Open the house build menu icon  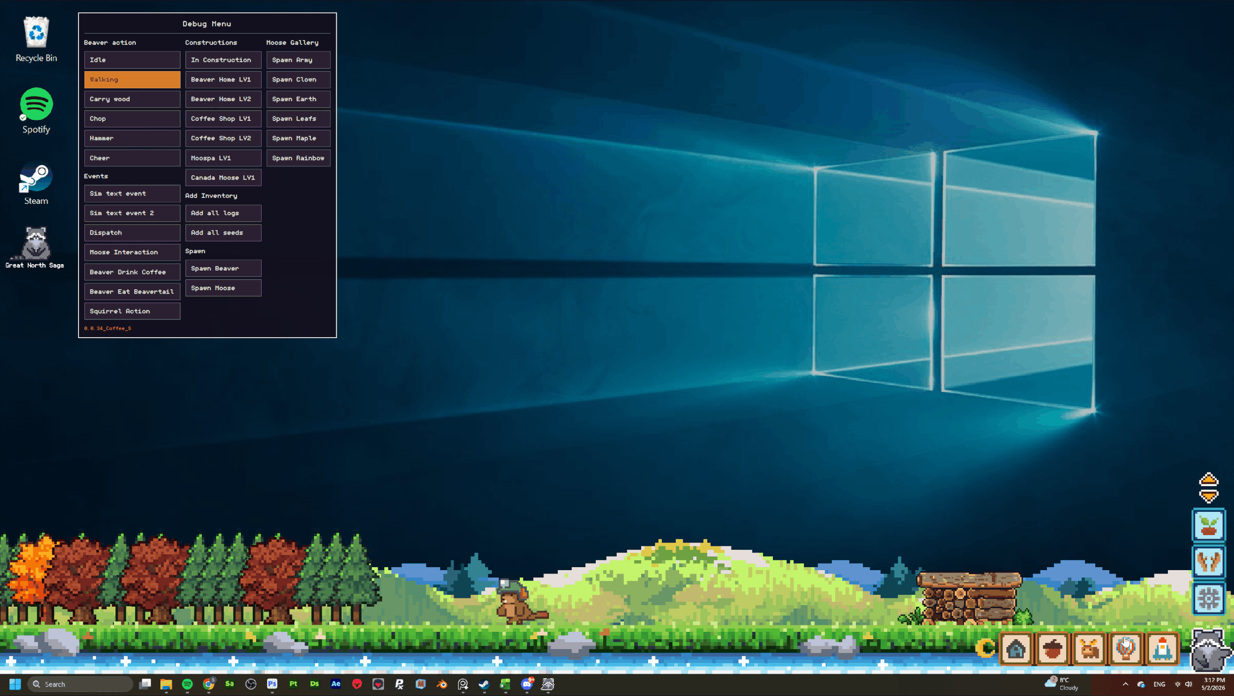coord(1016,649)
